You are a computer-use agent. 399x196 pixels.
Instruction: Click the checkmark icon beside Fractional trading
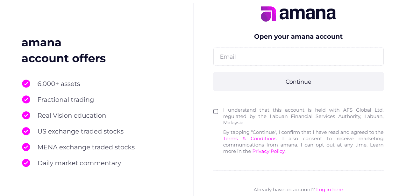click(x=26, y=99)
